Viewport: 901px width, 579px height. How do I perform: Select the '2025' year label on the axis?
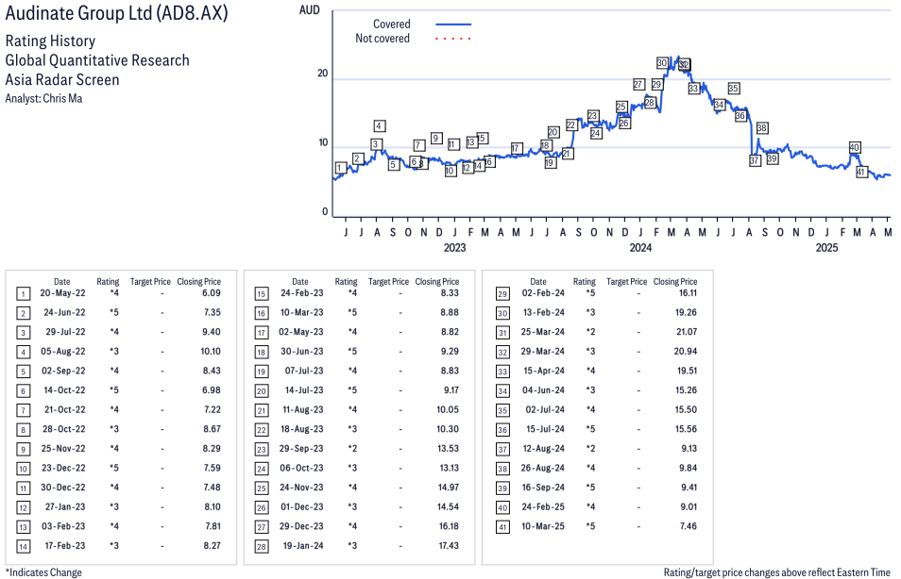point(827,247)
